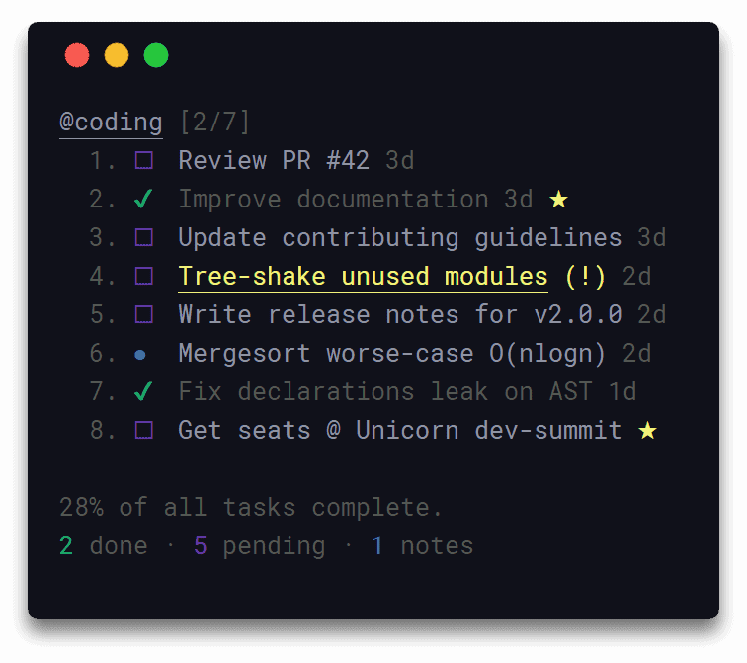Viewport: 747px width, 663px height.
Task: Click the checkmark on Fix declarations leak
Action: 143,391
